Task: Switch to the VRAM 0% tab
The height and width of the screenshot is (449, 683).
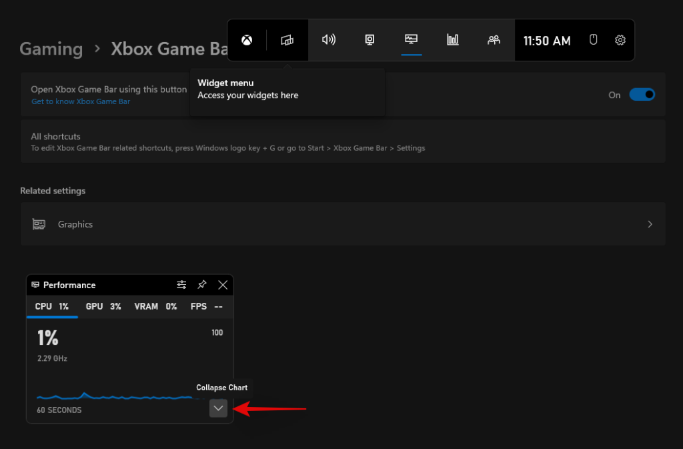Action: tap(155, 307)
